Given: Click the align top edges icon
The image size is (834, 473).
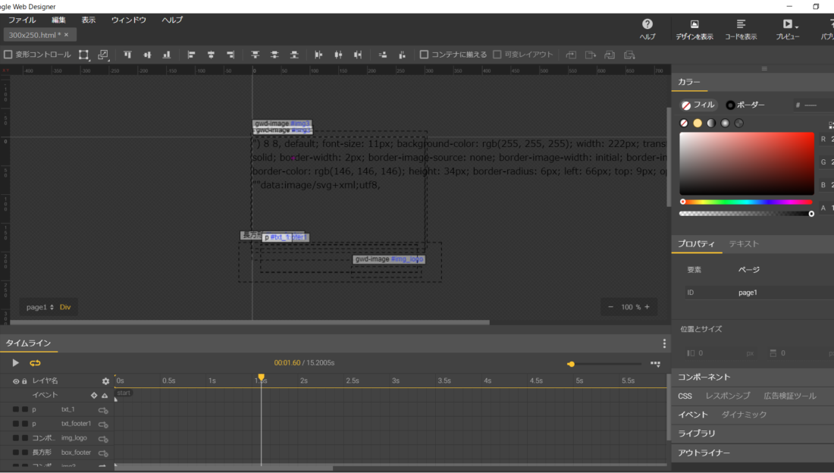Looking at the screenshot, I should [127, 55].
